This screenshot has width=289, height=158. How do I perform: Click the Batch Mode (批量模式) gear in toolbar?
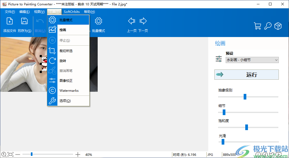pos(98,21)
